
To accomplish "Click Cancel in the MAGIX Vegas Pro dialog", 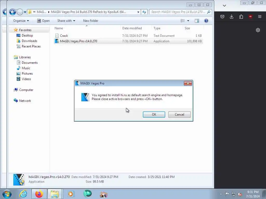I will click(x=179, y=114).
